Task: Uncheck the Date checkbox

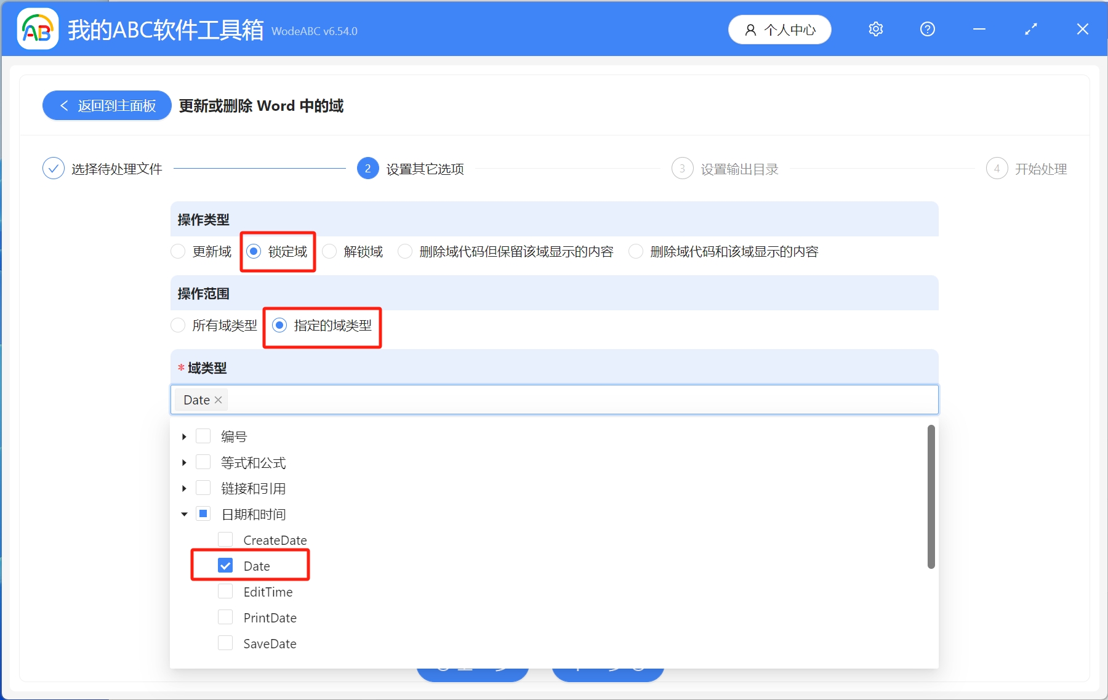Action: tap(225, 565)
